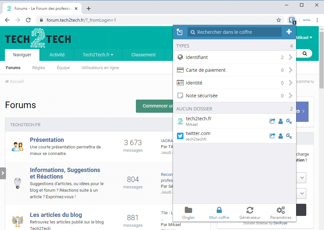
Task: Switch to the Onglet tab
Action: (x=188, y=213)
